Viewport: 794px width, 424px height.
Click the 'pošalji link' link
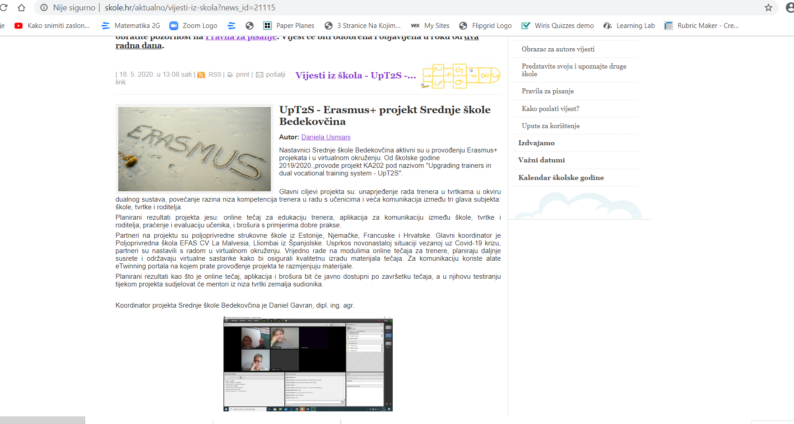(x=276, y=74)
